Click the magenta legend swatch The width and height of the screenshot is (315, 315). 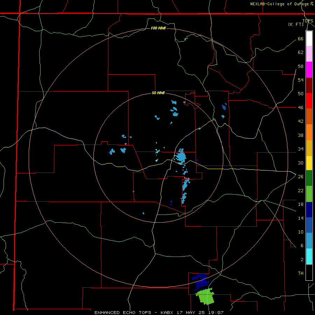click(309, 70)
